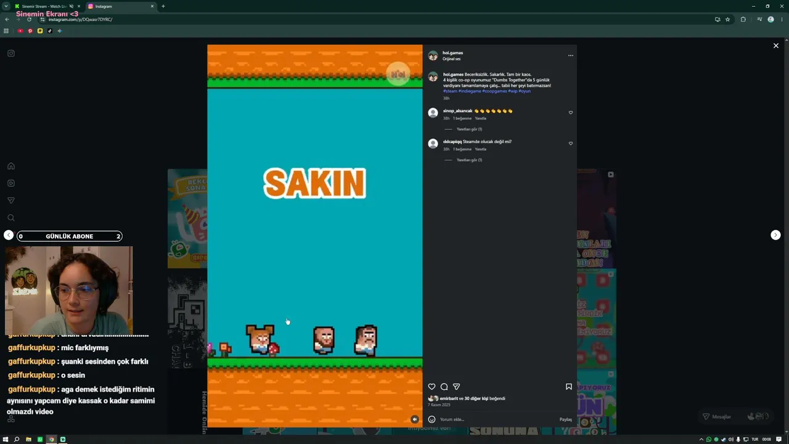Viewport: 789px width, 444px height.
Task: Share the post using the paper-plane icon
Action: pos(456,387)
